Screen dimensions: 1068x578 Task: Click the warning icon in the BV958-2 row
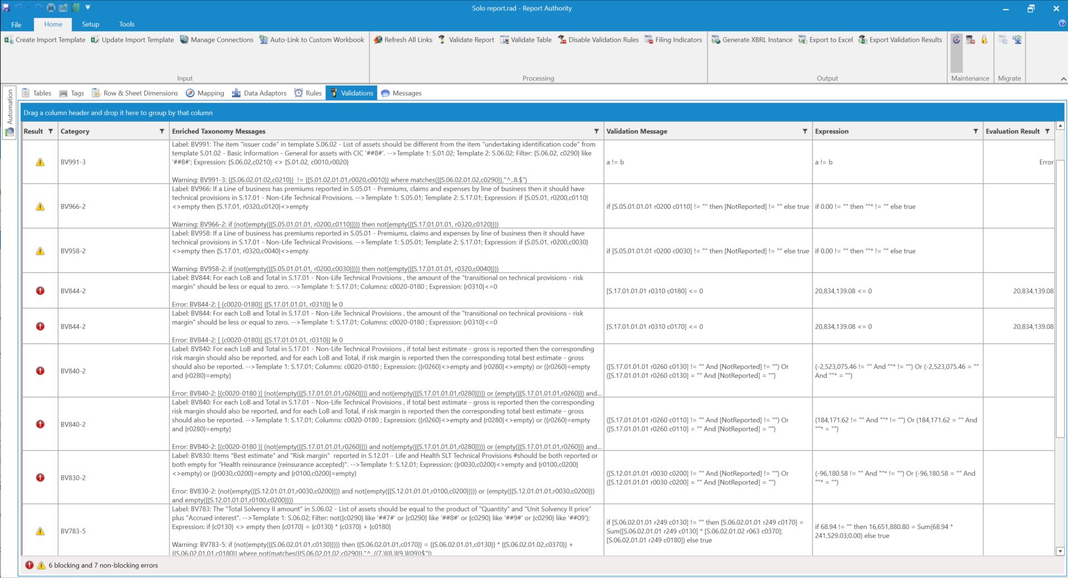(x=40, y=251)
